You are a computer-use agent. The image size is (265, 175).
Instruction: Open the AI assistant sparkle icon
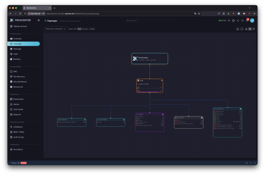[238, 21]
